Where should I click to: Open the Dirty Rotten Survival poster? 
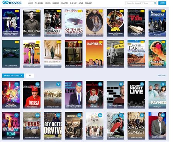pos(53,126)
